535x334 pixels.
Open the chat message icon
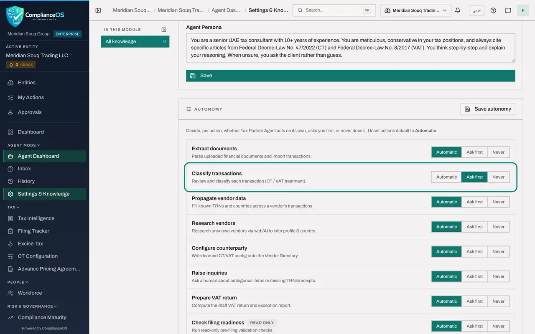point(508,10)
